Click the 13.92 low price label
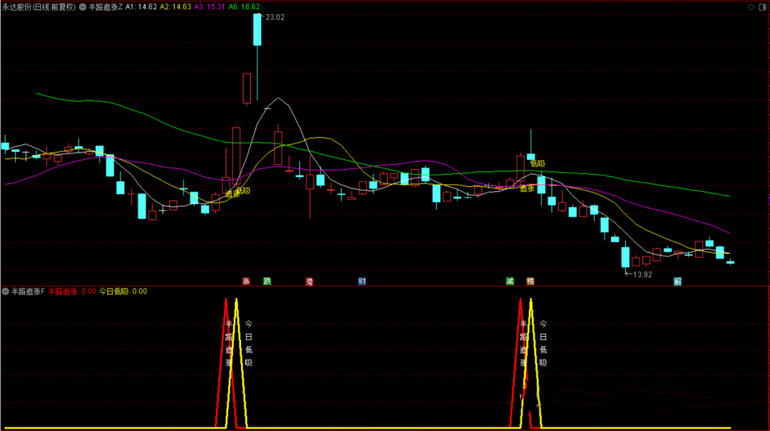 pyautogui.click(x=642, y=274)
